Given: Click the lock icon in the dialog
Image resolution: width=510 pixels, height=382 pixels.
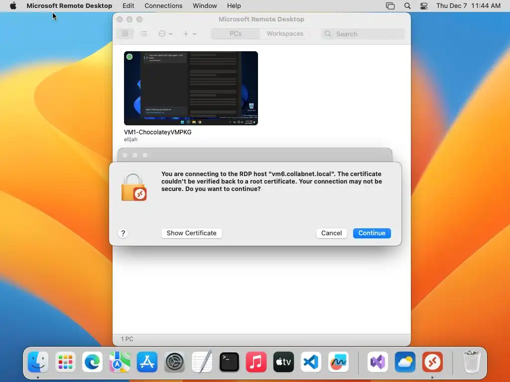Looking at the screenshot, I should (133, 187).
